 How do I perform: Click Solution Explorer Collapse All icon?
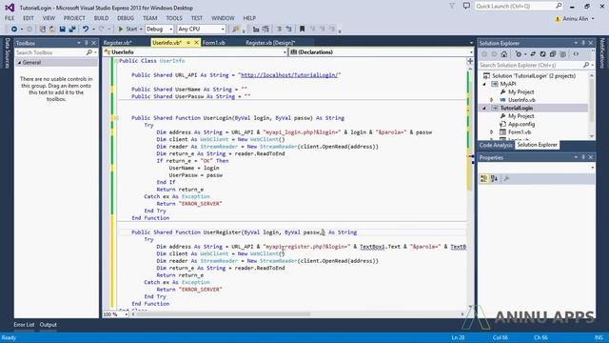point(553,54)
